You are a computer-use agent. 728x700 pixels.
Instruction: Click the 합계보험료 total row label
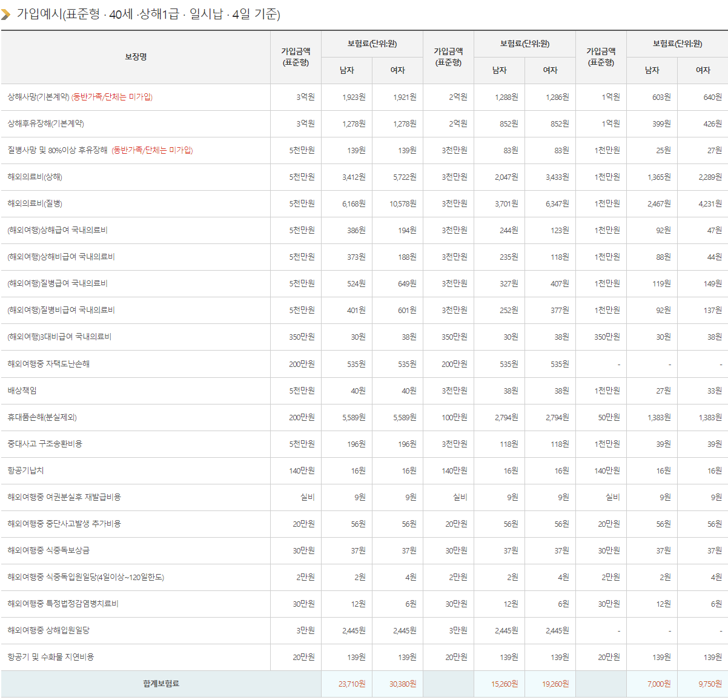[x=161, y=684]
